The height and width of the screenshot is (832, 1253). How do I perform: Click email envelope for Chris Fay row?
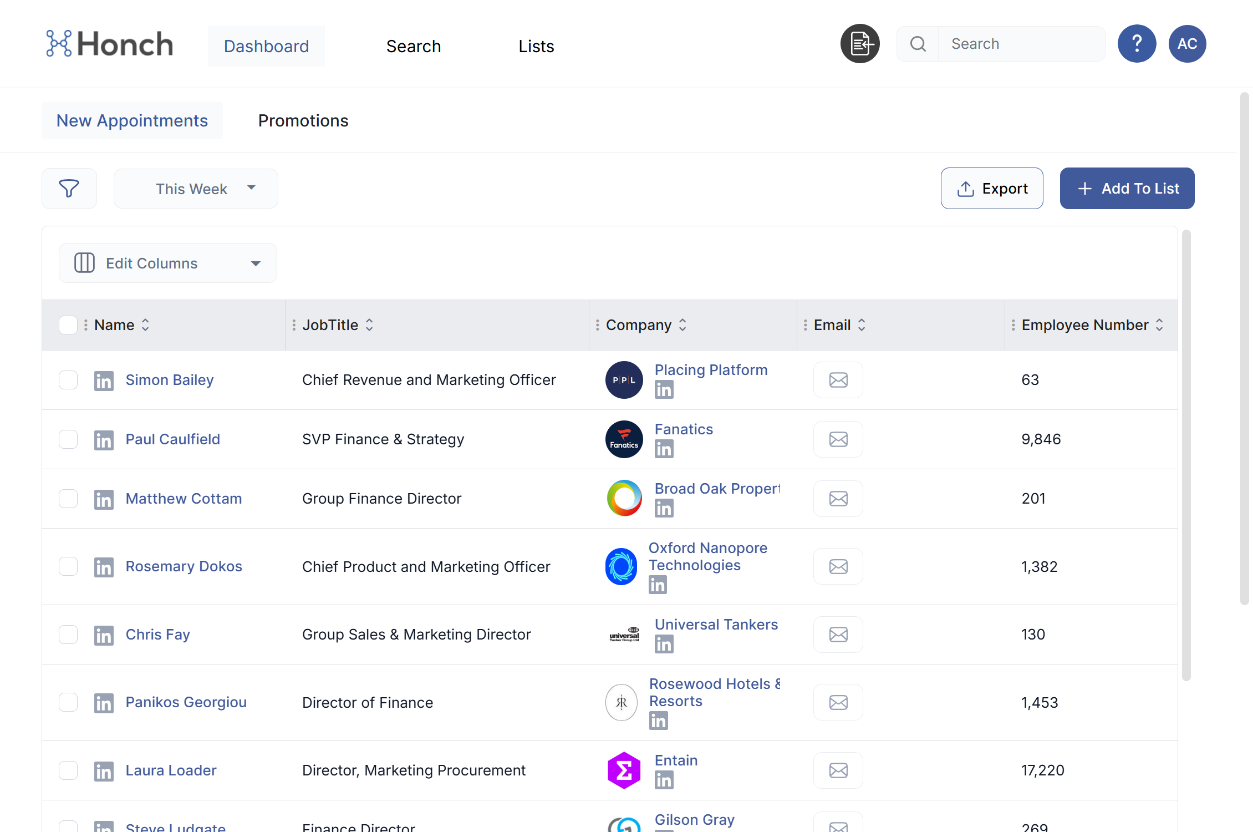(x=838, y=635)
